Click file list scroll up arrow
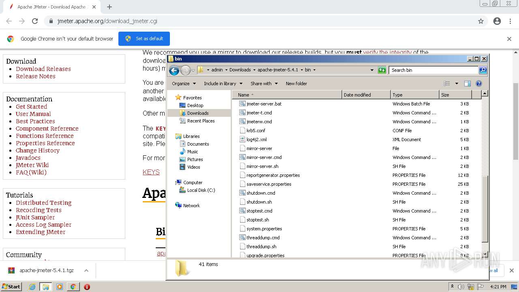 pos(485,94)
